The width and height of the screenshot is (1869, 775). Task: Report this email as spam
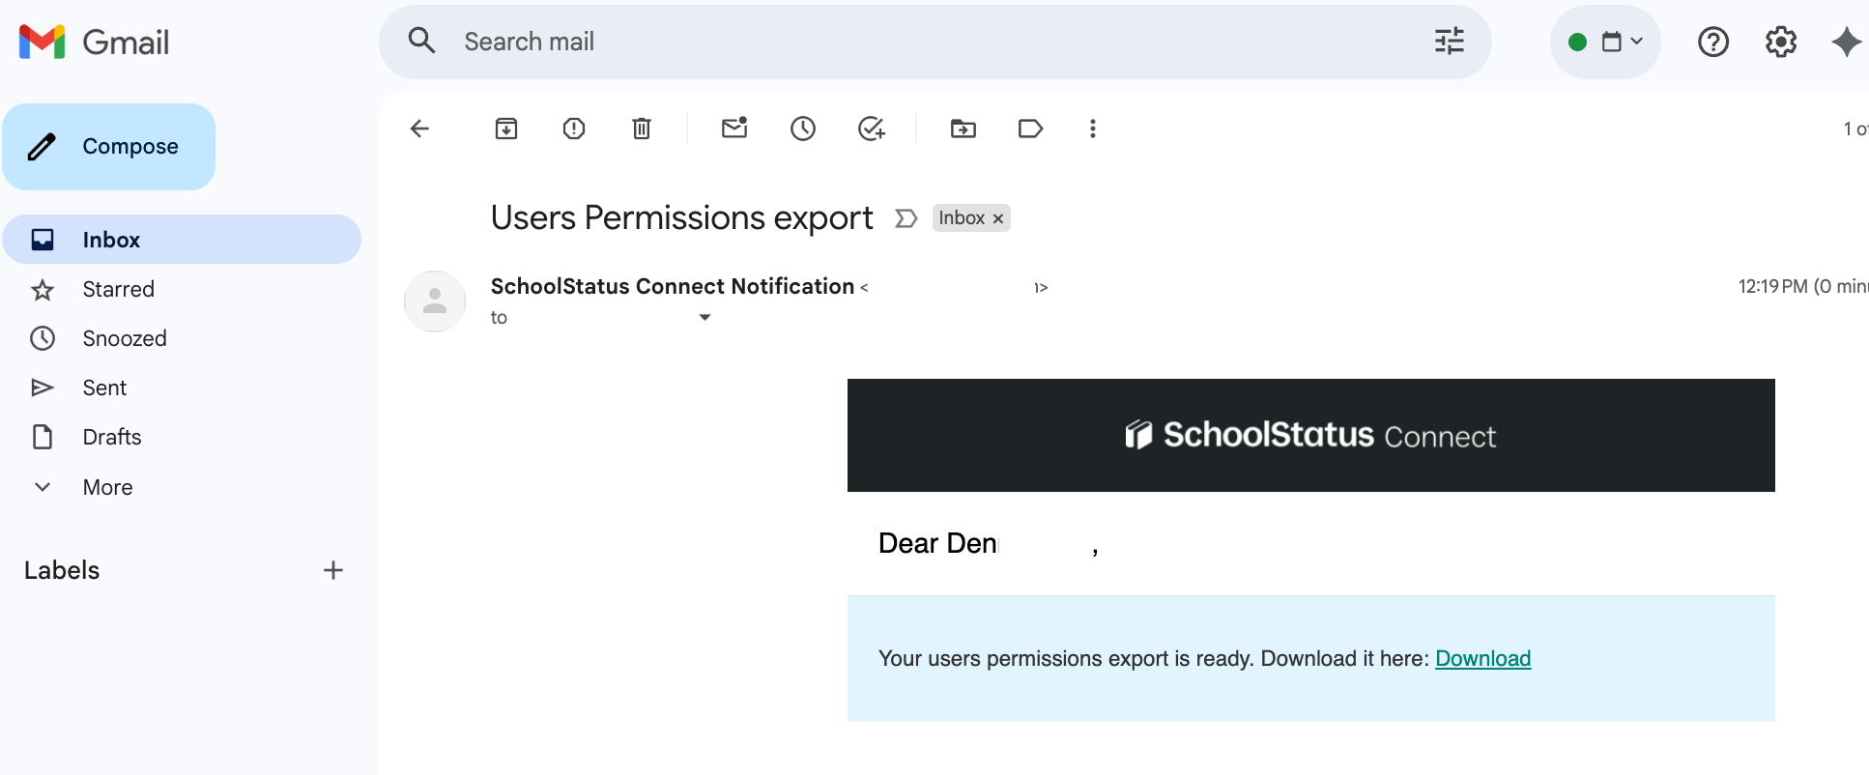574,129
